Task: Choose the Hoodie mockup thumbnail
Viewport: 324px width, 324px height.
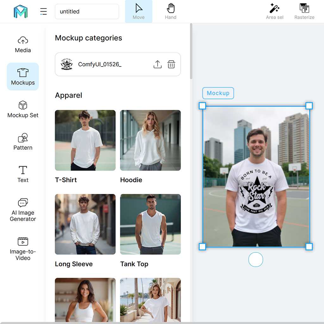Action: coord(150,140)
